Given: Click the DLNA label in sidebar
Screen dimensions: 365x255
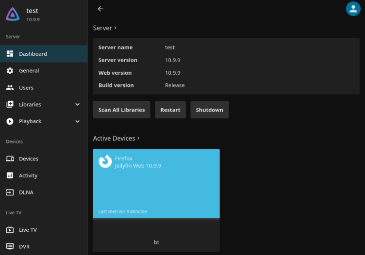Looking at the screenshot, I should point(26,193).
